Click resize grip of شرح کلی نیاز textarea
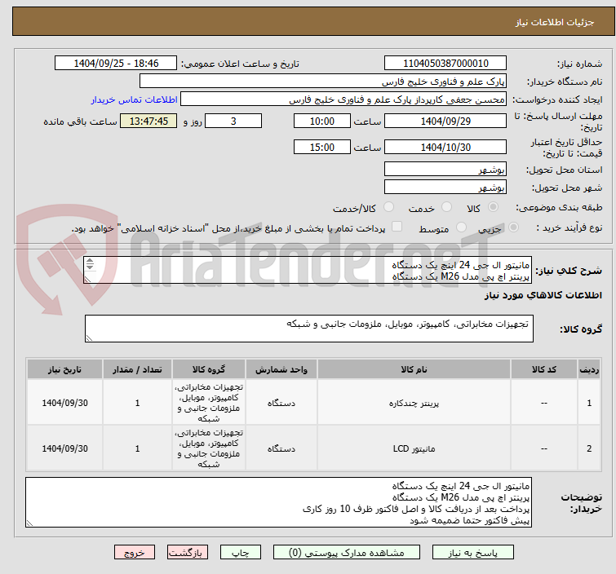 87,279
